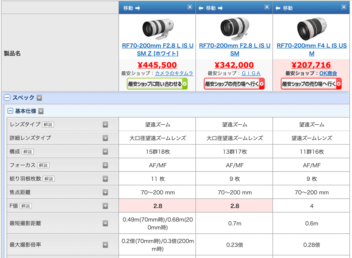Collapse the 基本仕様 section

click(x=10, y=111)
